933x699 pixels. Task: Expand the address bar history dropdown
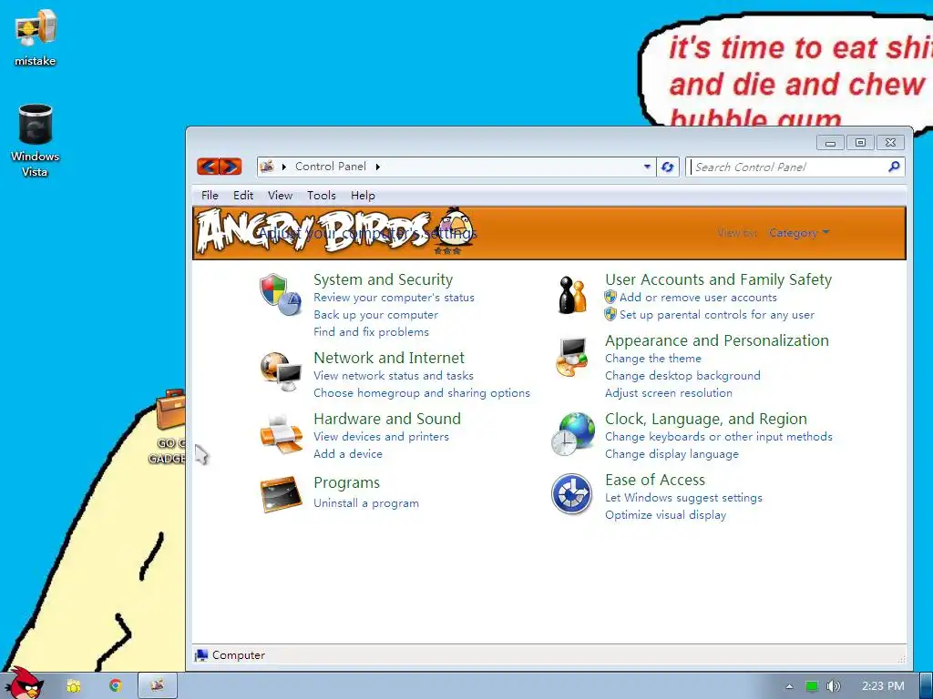coord(647,167)
